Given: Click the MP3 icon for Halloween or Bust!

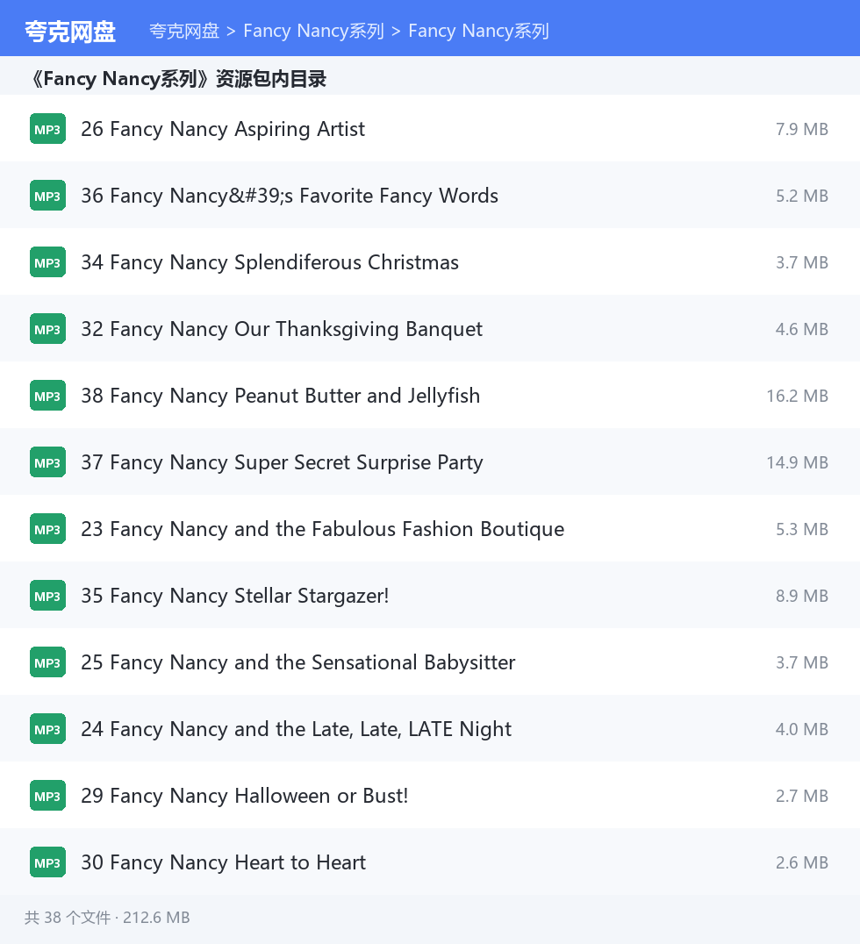Looking at the screenshot, I should (x=47, y=796).
